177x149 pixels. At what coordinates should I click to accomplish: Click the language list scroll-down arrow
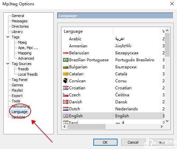point(167,121)
